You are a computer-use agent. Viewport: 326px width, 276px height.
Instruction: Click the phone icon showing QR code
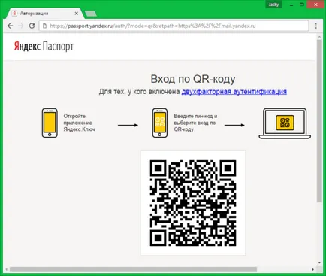160,123
